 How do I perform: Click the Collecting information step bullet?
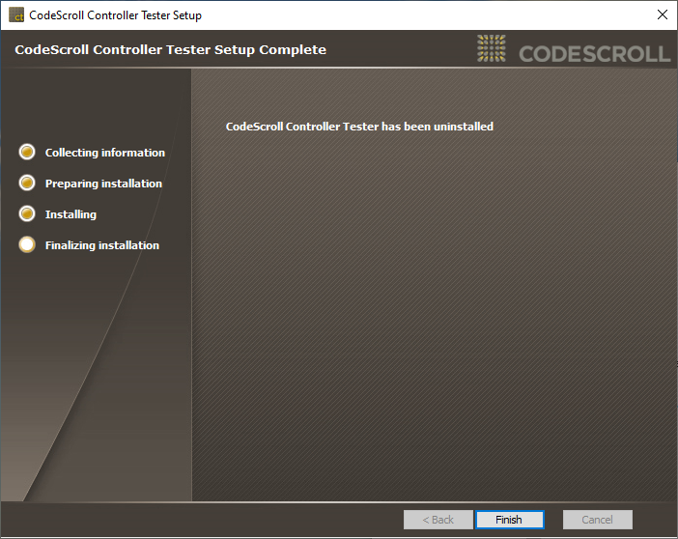pyautogui.click(x=27, y=152)
